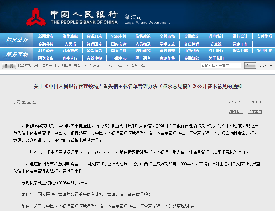Image resolution: width=275 pixels, height=211 pixels.
Task: Open 公告信息 section
Action: coord(94,51)
